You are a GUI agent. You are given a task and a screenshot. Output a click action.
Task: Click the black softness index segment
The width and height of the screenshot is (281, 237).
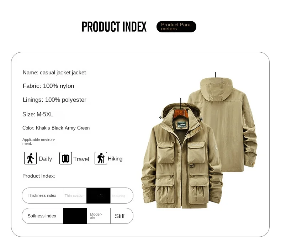coord(75,216)
